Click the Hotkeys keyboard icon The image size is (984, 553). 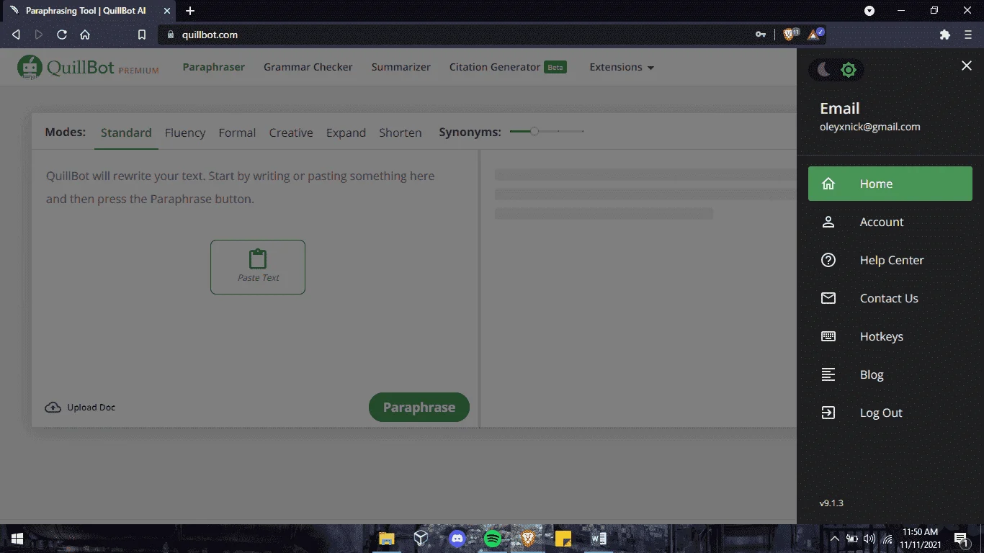828,336
